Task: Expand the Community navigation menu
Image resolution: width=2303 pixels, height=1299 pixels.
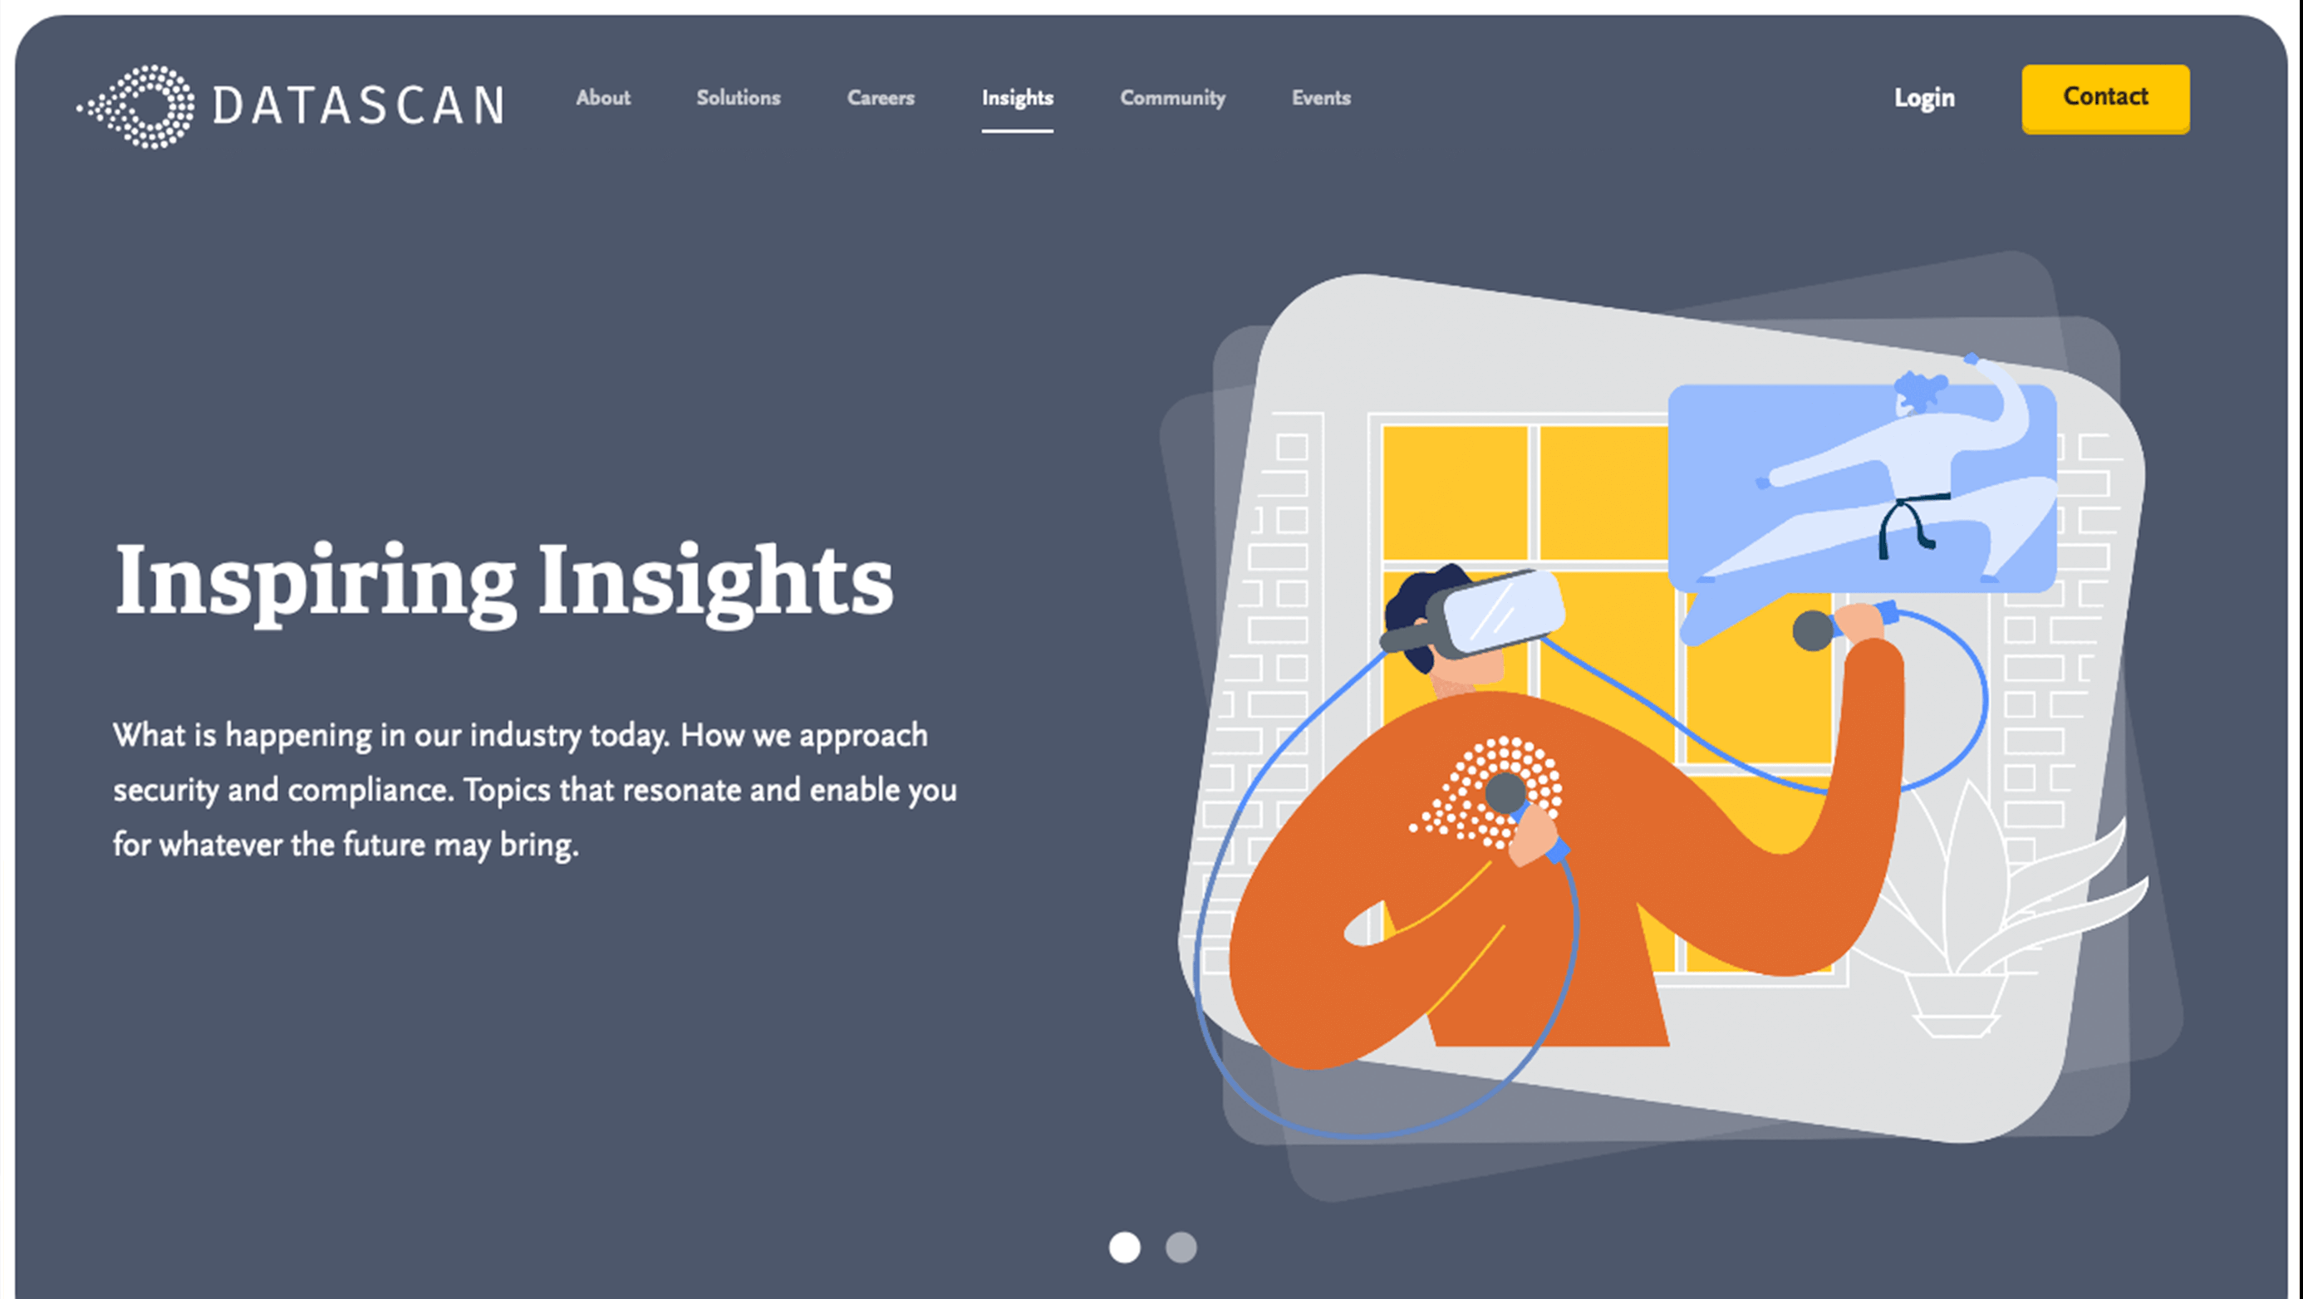Action: (1172, 98)
